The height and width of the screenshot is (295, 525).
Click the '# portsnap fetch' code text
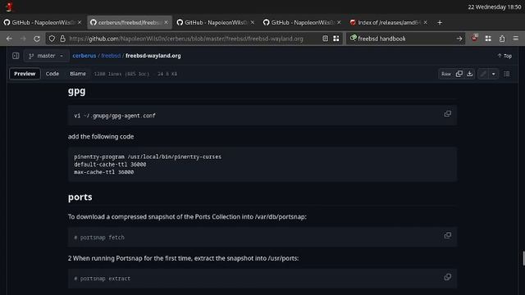[x=99, y=238]
